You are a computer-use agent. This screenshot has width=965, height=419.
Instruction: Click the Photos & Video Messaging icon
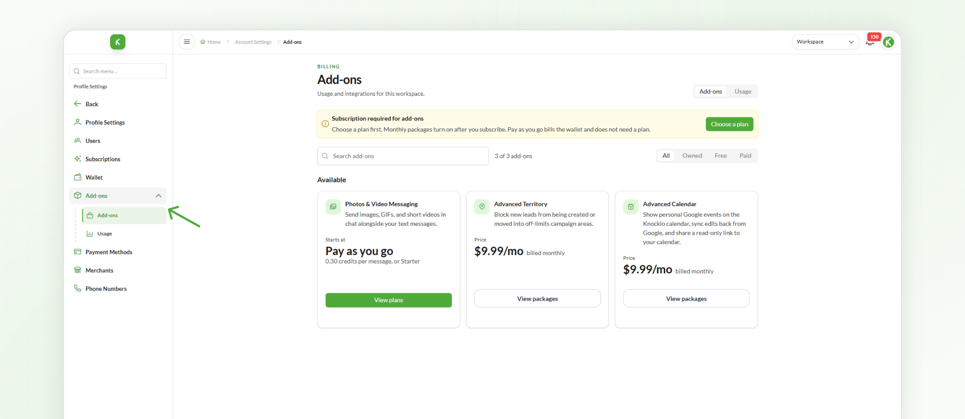333,207
